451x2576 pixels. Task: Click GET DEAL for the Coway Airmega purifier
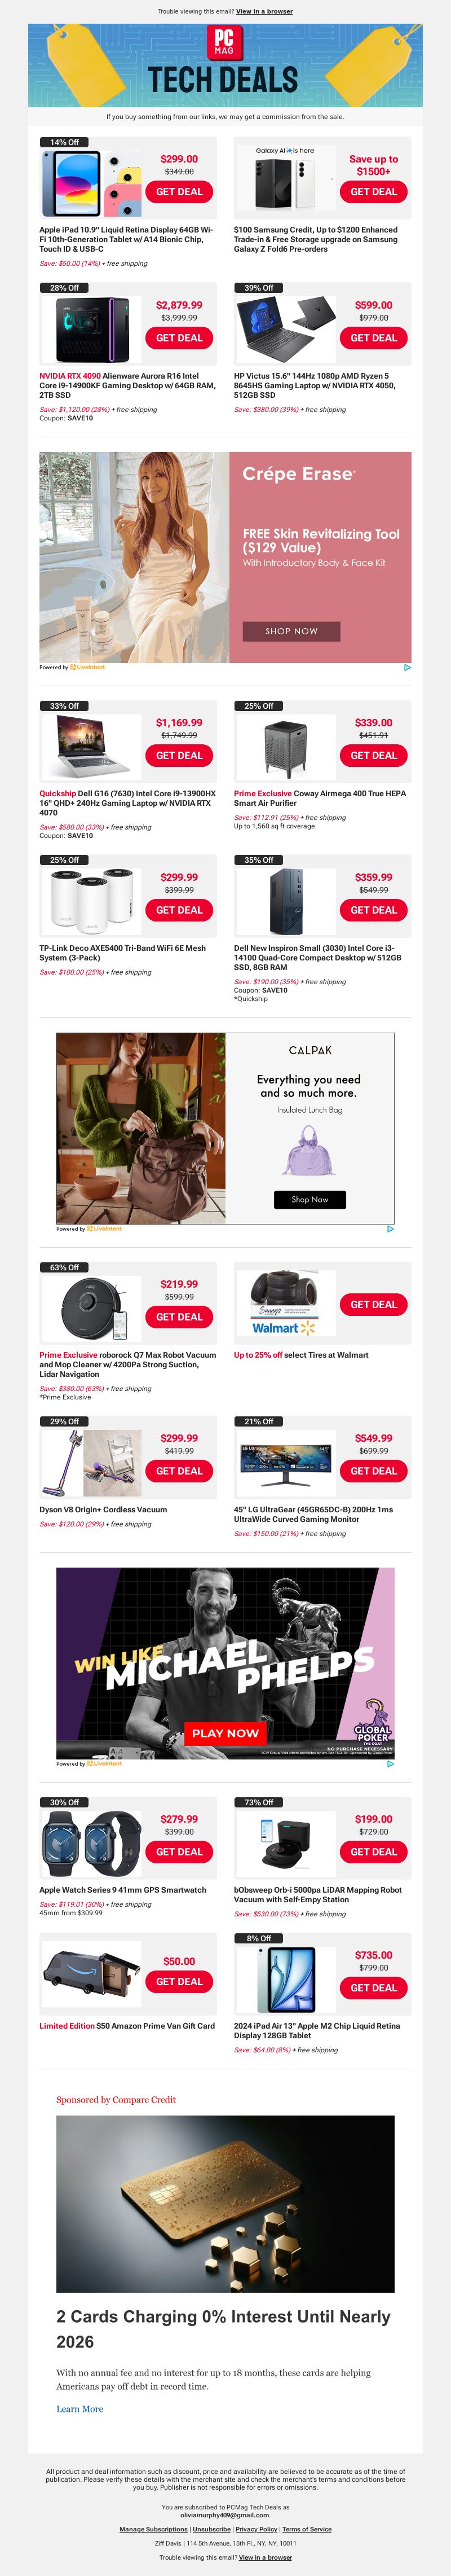(x=373, y=756)
